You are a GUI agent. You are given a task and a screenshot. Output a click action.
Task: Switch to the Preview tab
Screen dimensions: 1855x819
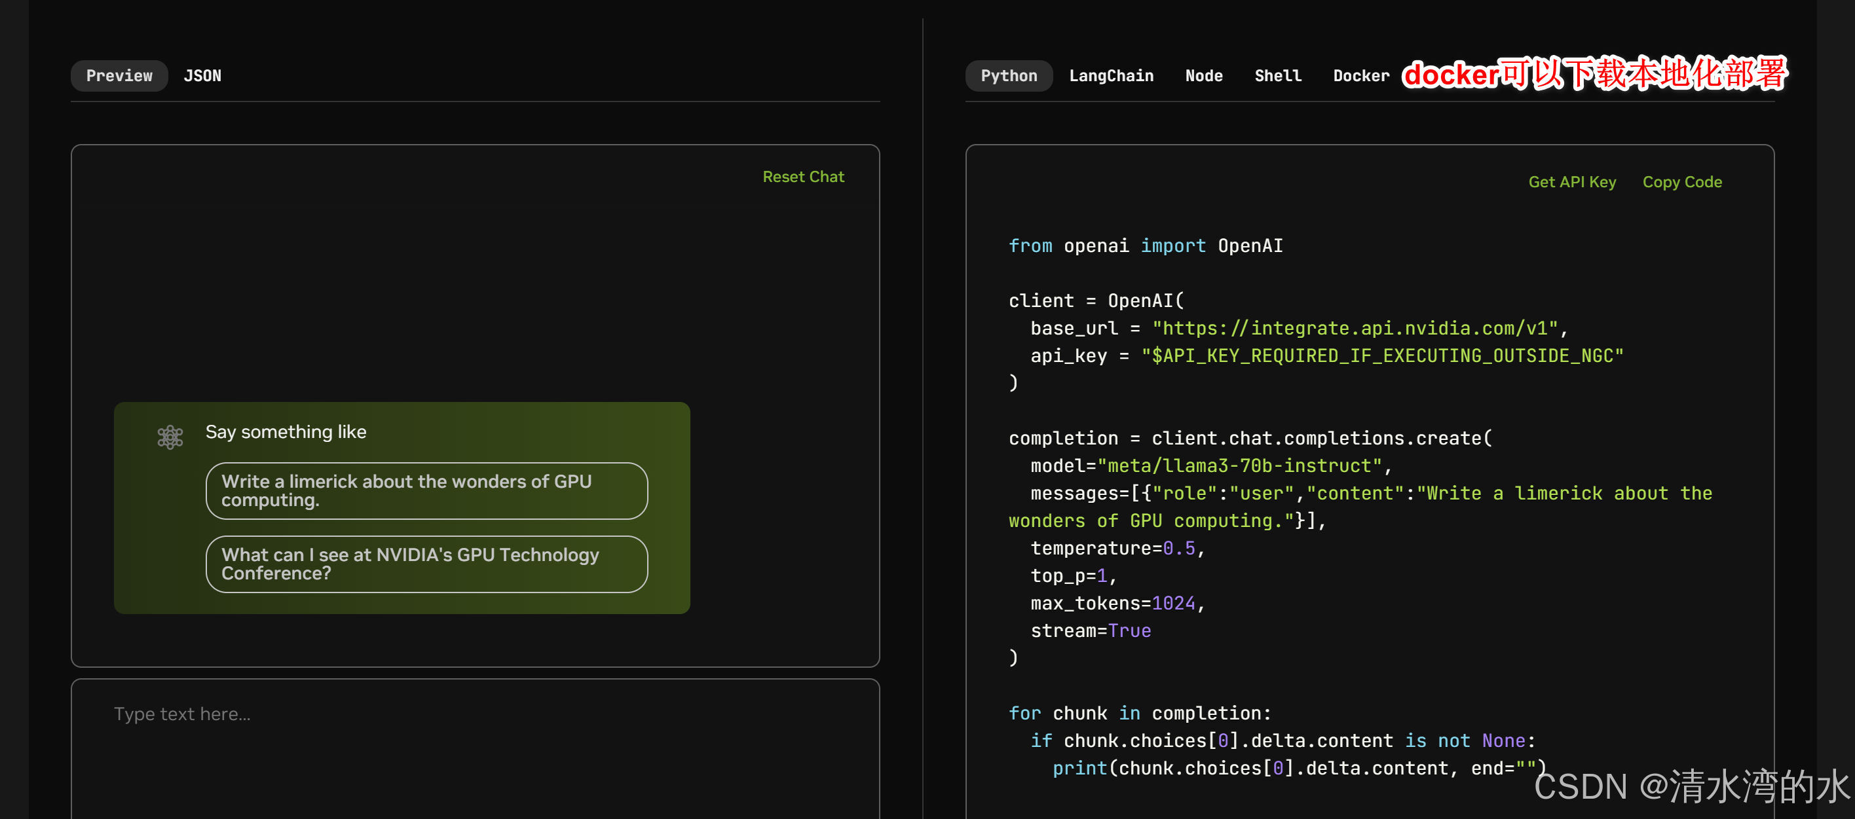tap(119, 75)
